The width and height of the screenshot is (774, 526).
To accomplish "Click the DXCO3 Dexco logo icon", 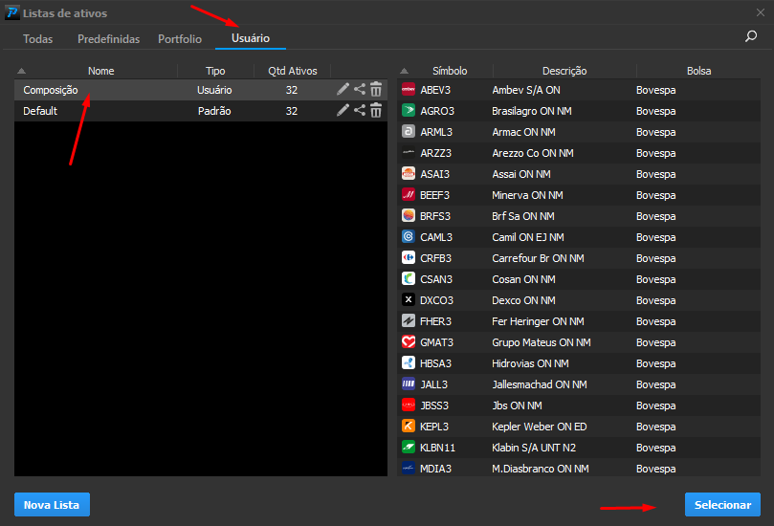I will click(x=409, y=300).
